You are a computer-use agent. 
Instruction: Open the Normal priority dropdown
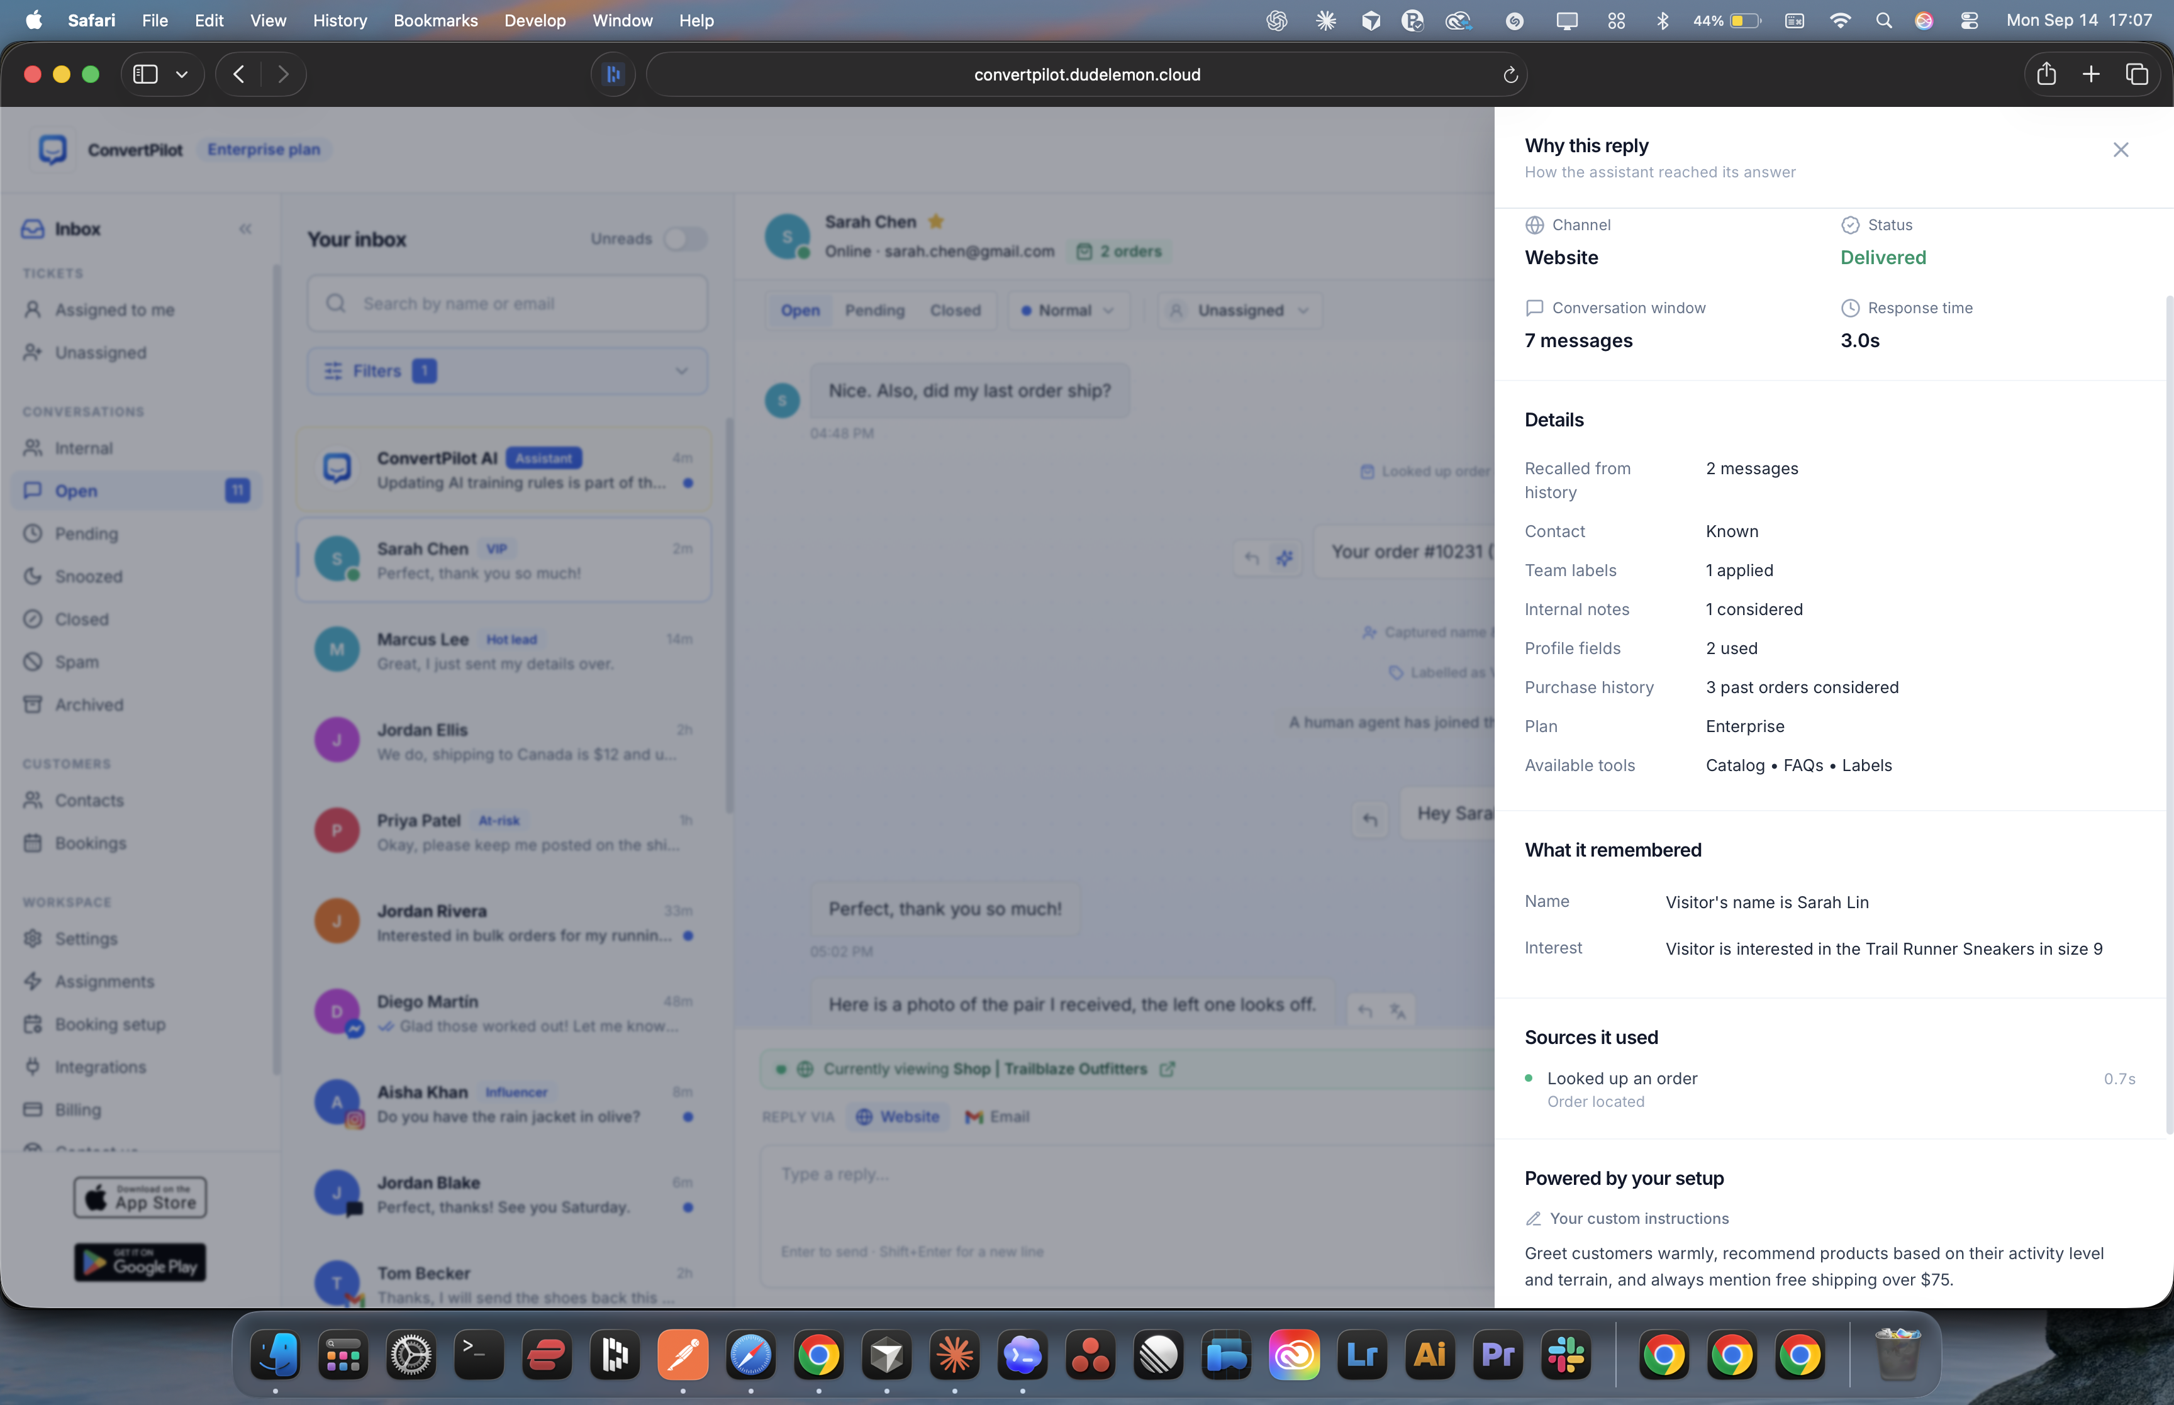pos(1068,310)
